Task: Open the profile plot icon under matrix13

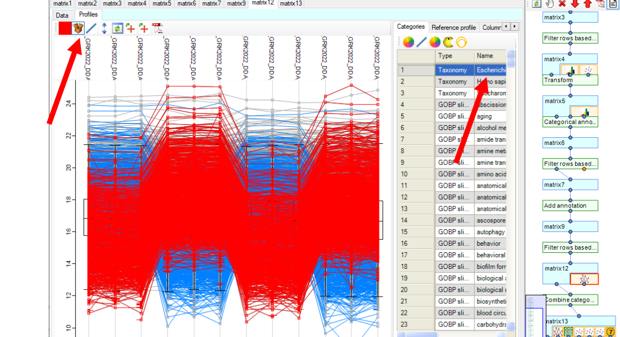Action: tap(557, 332)
